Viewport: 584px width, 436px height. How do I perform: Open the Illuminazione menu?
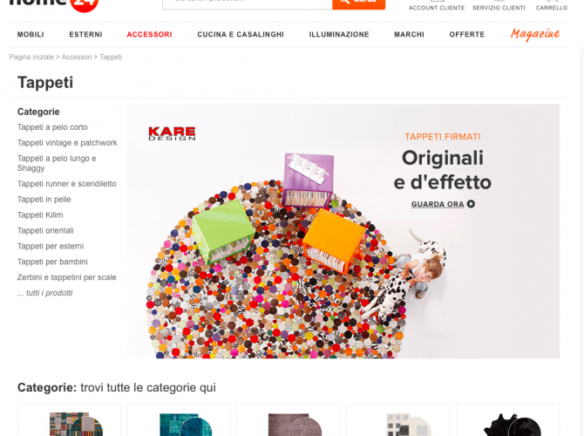tap(339, 34)
